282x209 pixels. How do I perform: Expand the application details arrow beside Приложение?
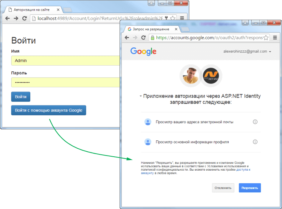pos(141,96)
